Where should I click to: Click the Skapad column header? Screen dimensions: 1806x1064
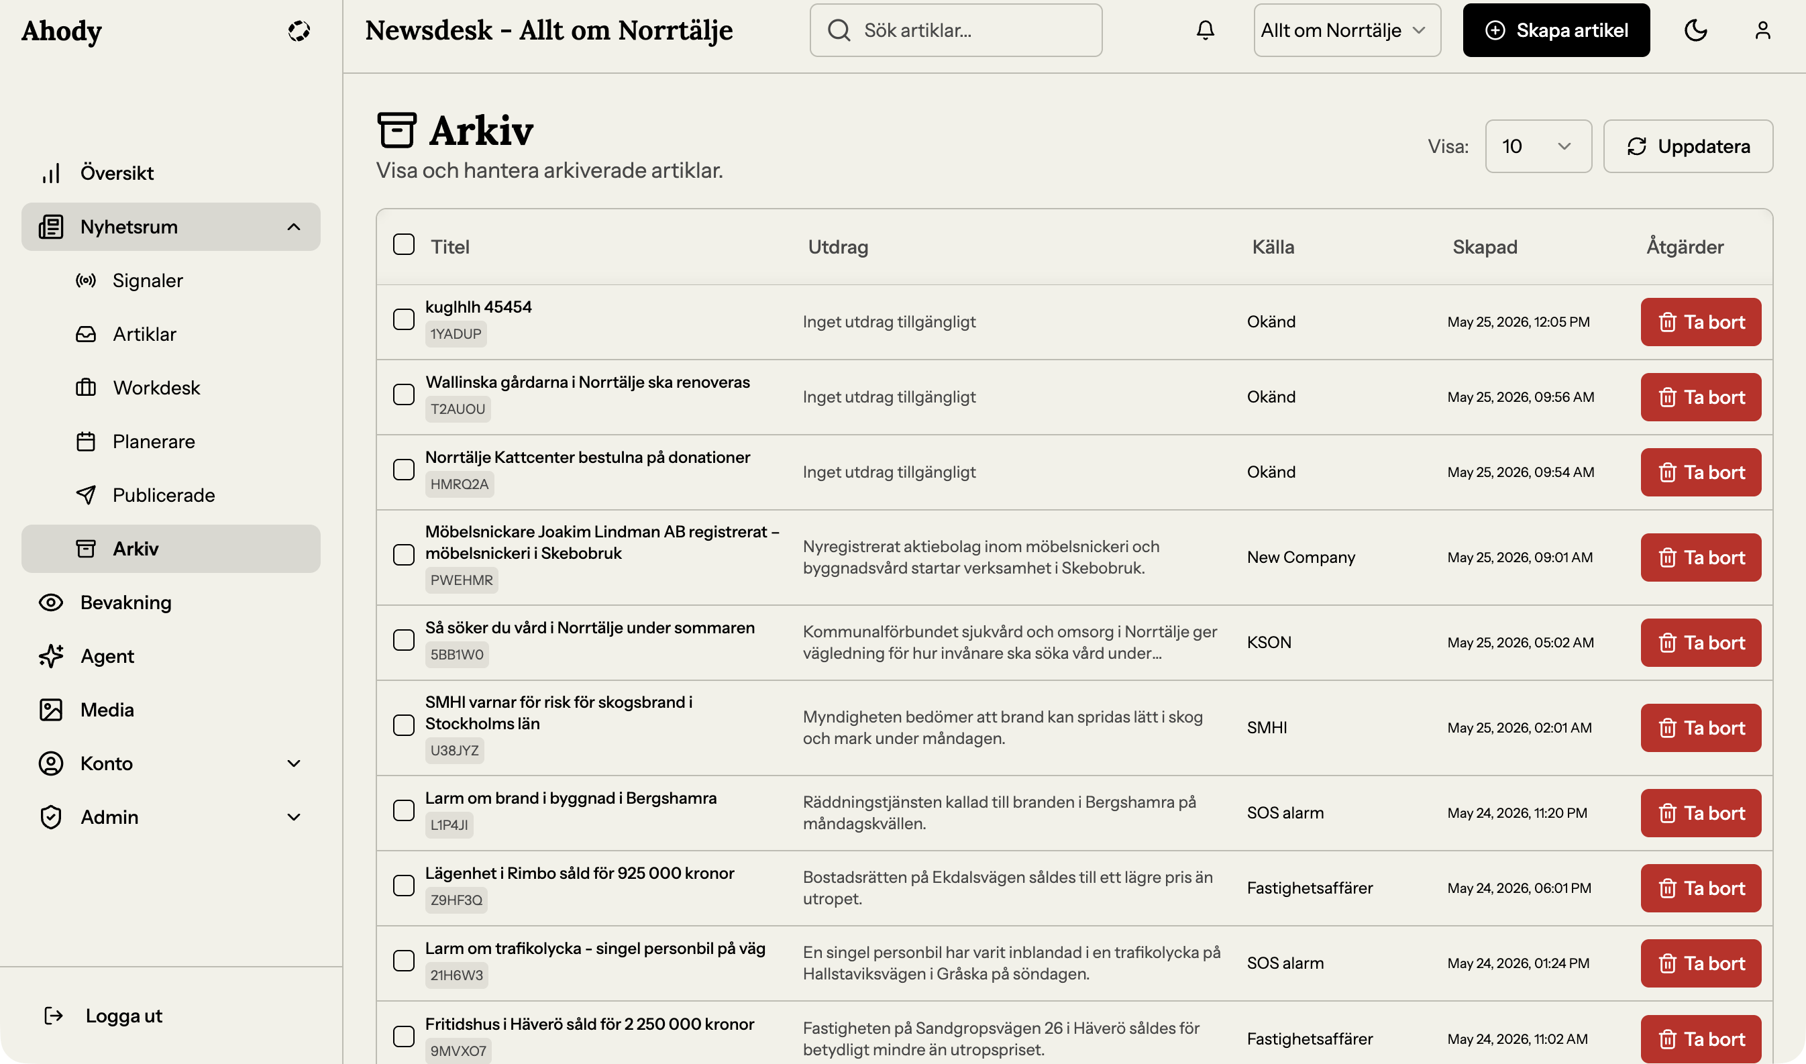point(1485,248)
